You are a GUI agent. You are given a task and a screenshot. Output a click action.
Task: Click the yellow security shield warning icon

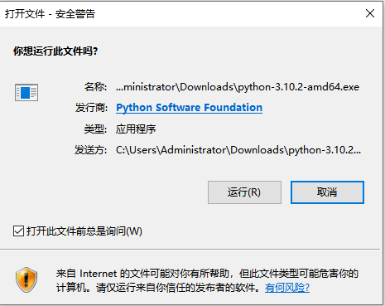pos(26,279)
